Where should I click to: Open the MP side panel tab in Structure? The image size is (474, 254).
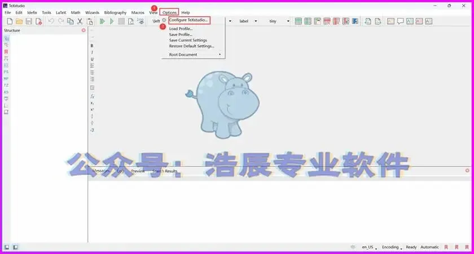point(6,78)
